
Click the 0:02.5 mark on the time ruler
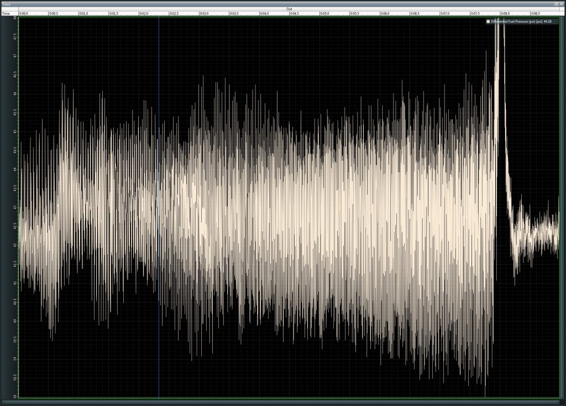coord(174,13)
